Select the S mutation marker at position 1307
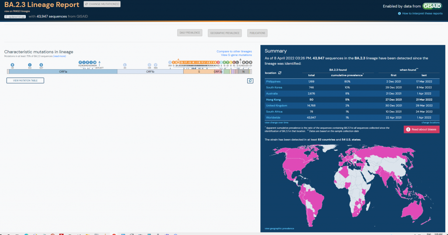This screenshot has width=448, height=235. pyautogui.click(x=41, y=65)
